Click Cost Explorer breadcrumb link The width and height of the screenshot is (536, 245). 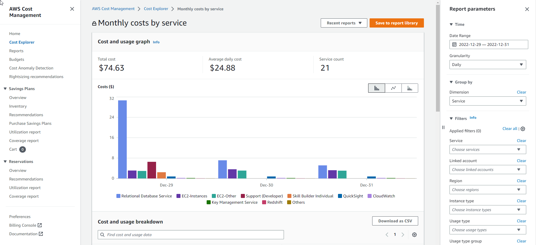(156, 9)
